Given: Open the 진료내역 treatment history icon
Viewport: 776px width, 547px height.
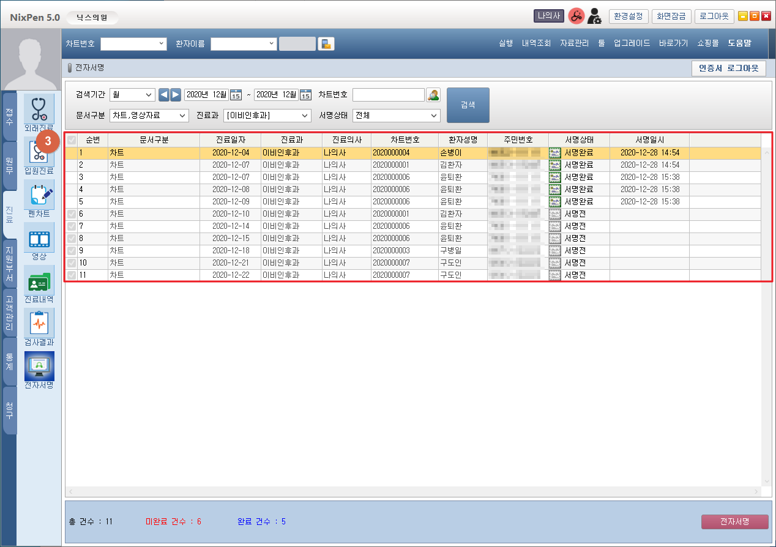Looking at the screenshot, I should pos(39,281).
